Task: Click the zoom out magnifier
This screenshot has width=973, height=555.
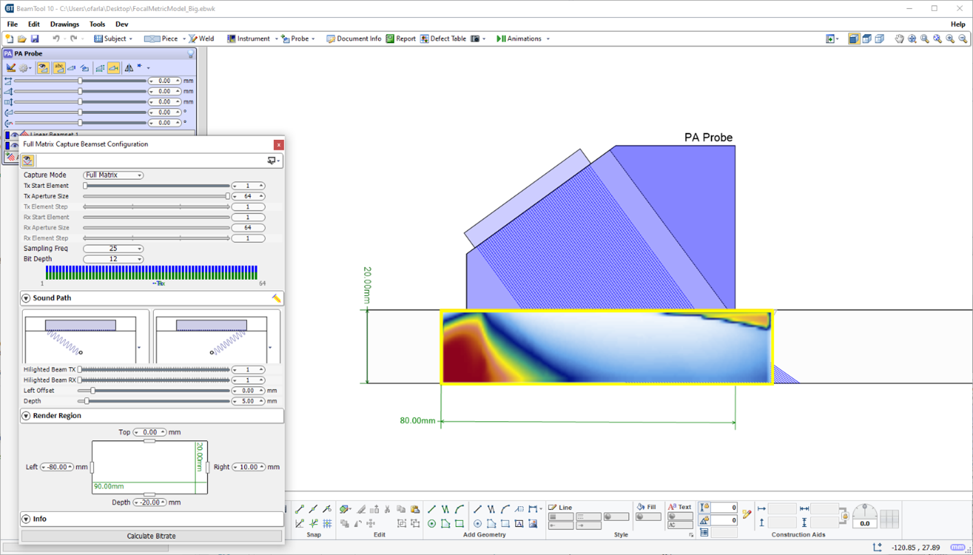Action: coord(963,39)
